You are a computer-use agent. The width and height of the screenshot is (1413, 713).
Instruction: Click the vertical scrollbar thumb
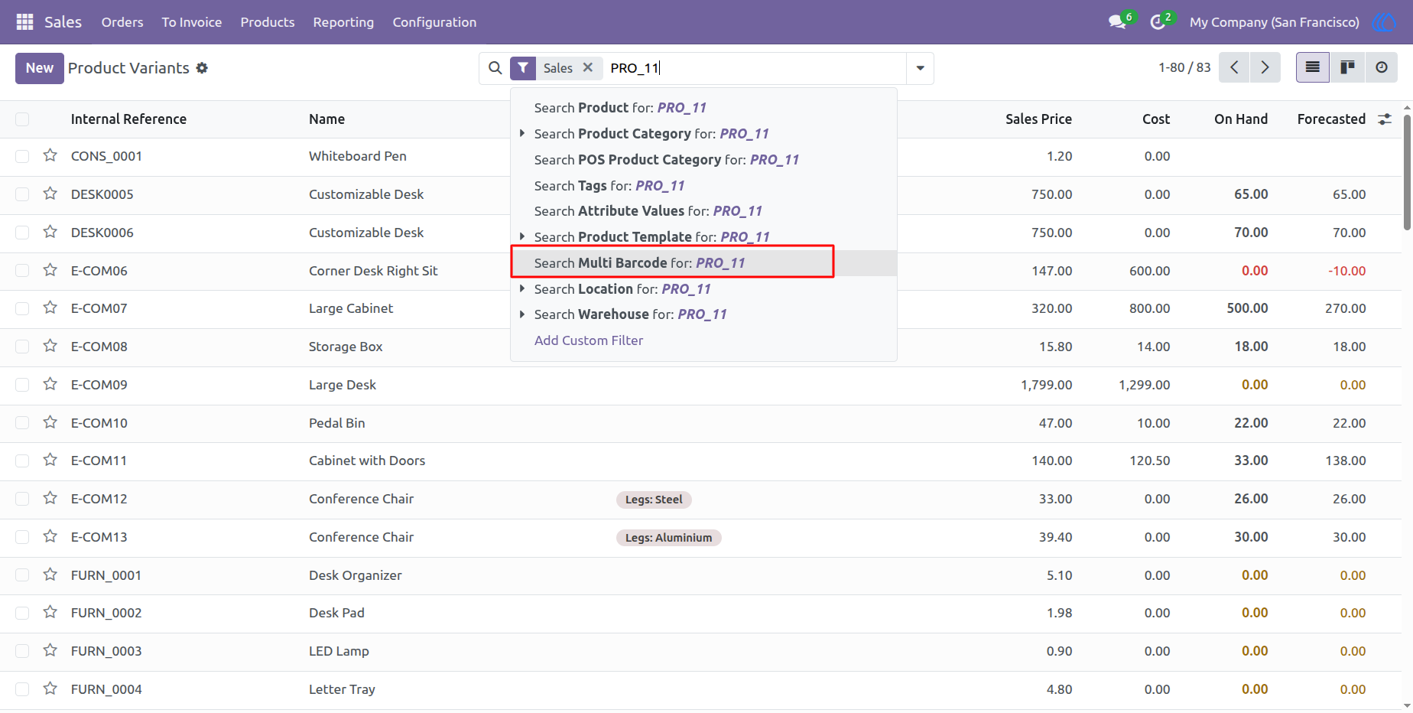tap(1407, 171)
